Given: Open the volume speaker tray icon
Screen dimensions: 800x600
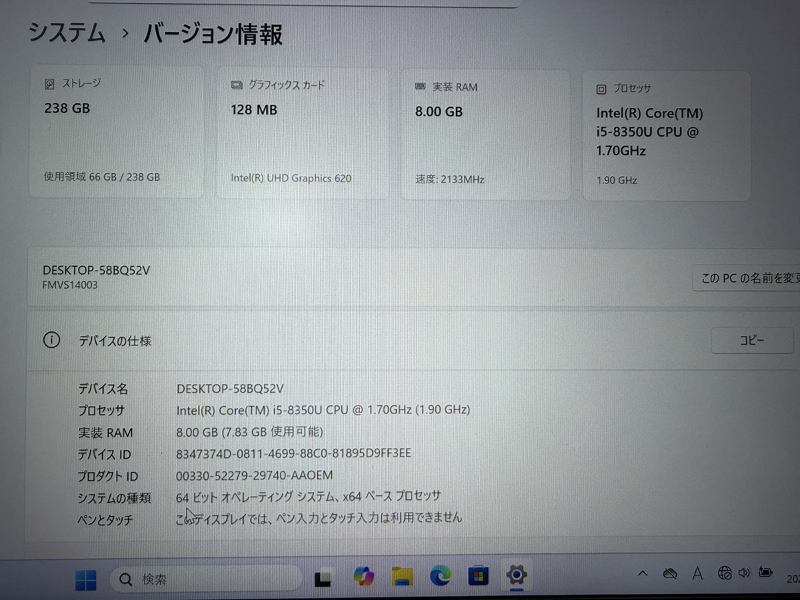Looking at the screenshot, I should (745, 572).
